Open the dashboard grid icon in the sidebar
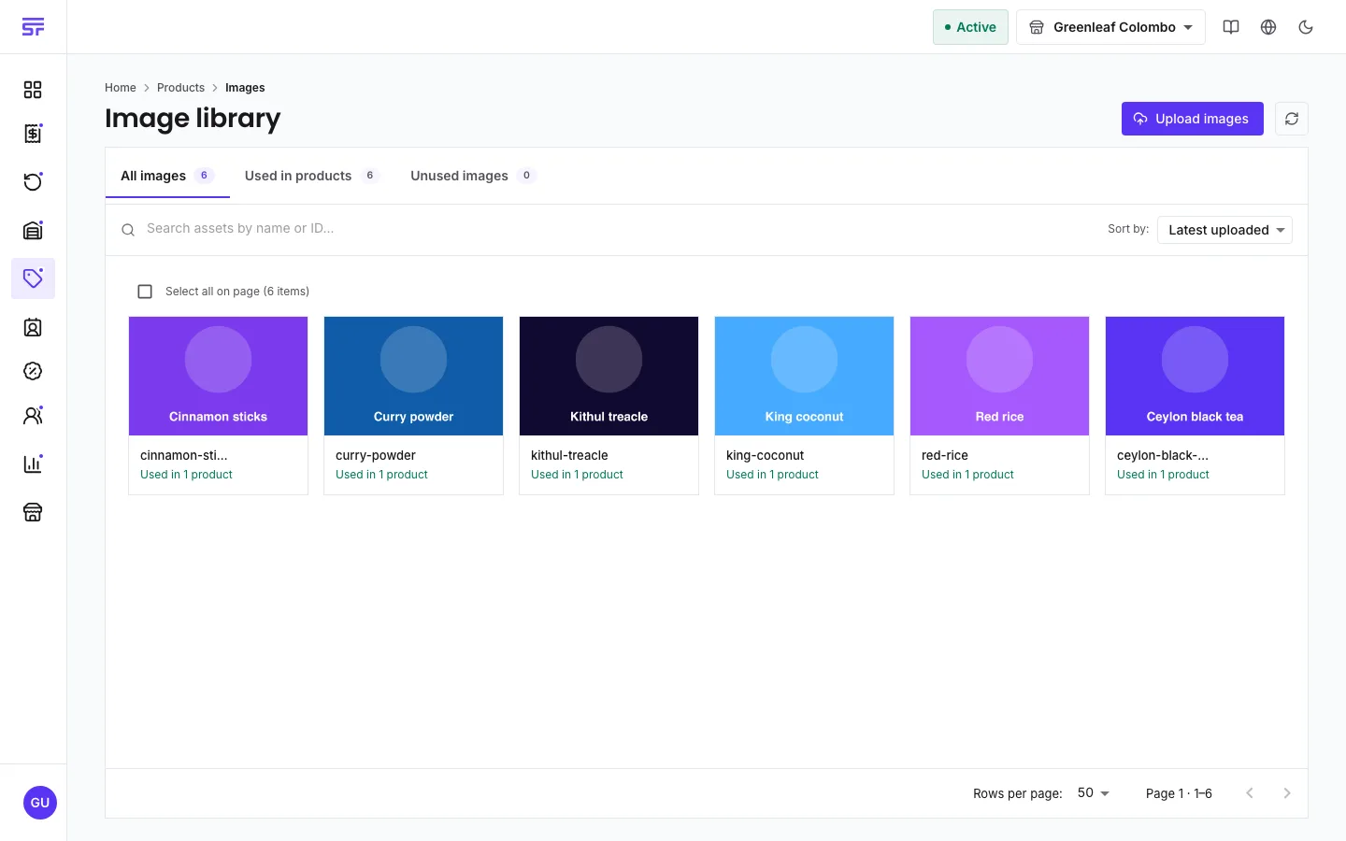The image size is (1346, 841). [33, 90]
